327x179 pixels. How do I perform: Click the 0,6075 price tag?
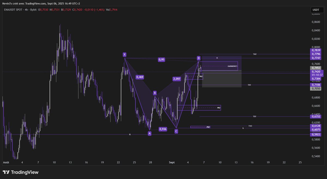(x=316, y=130)
